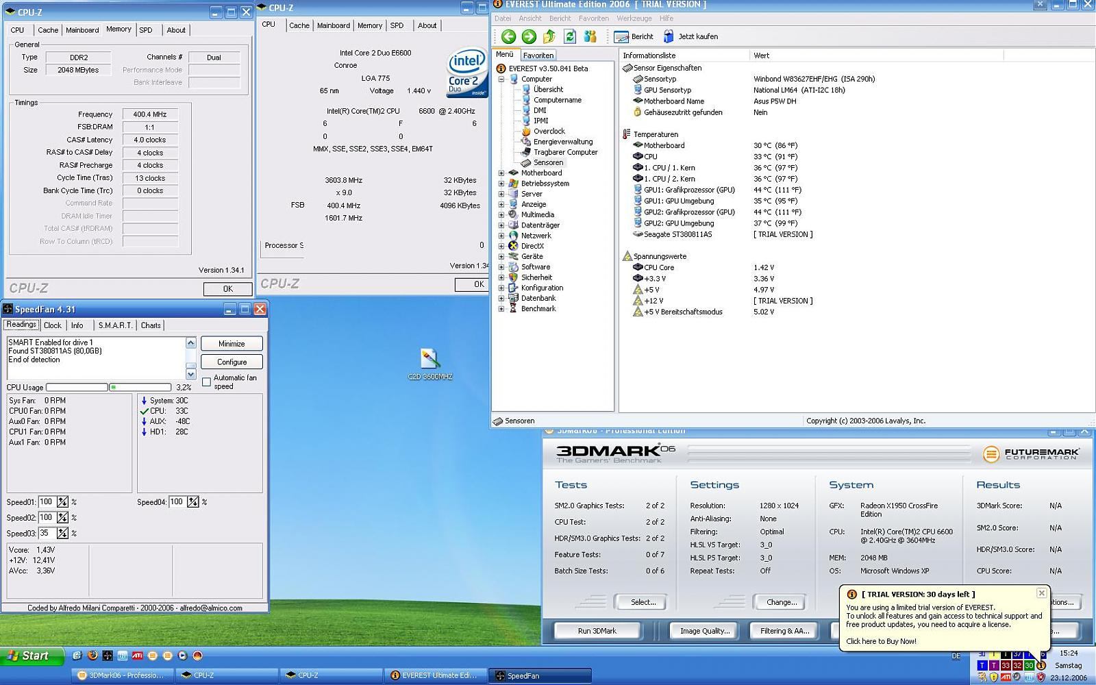Expand Netzwerk node in EVEREST tree
This screenshot has height=685, width=1096.
coord(501,236)
